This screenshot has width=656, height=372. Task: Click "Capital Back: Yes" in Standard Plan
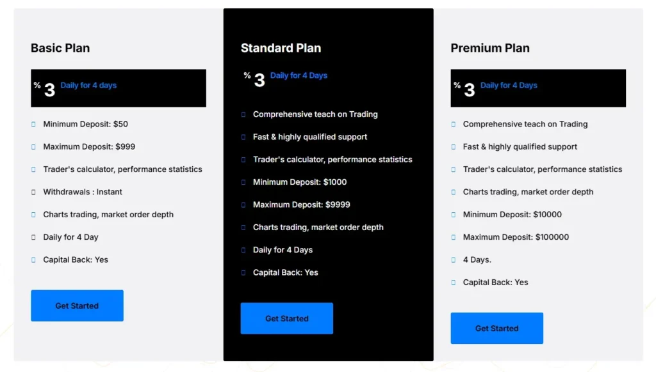coord(285,272)
